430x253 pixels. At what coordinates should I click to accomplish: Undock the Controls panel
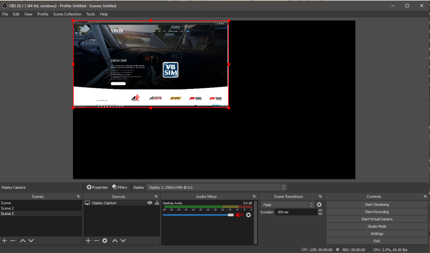tap(425, 196)
